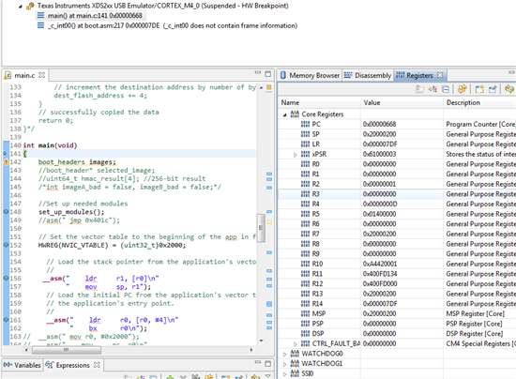Click the editor scroll-up arrow
The height and width of the screenshot is (379, 516).
pos(262,87)
